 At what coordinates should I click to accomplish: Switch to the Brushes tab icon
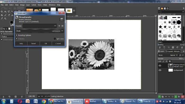click(x=159, y=8)
